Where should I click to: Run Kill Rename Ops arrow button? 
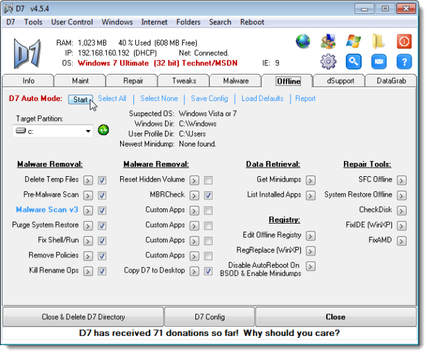tap(88, 271)
